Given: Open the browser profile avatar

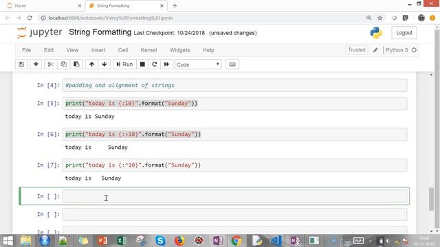Looking at the screenshot, I should click(421, 18).
